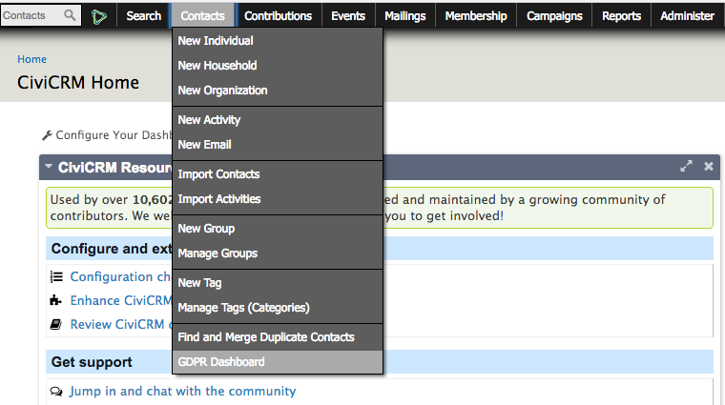Screen dimensions: 725x405
Task: Select New Activity menu entry
Action: pos(278,120)
